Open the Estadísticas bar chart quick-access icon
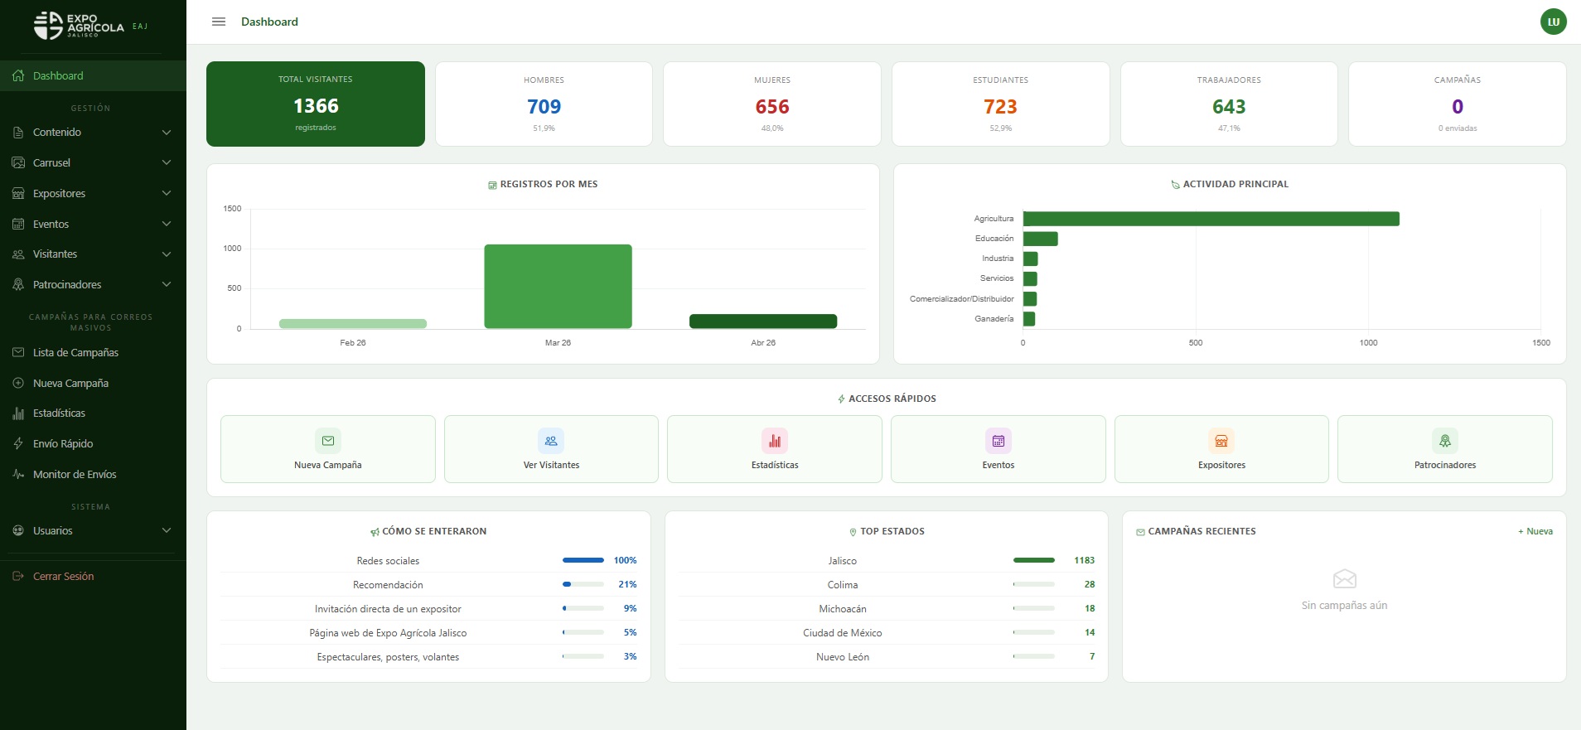This screenshot has height=730, width=1581. click(x=775, y=441)
